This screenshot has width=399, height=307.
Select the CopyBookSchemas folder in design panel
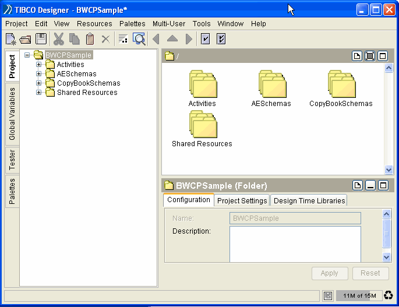[x=341, y=89]
